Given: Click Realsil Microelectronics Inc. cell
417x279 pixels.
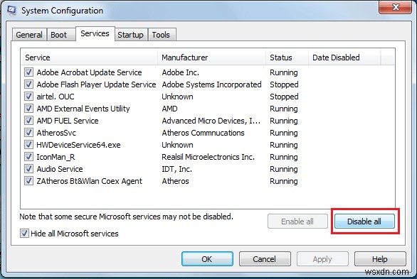Looking at the screenshot, I should [208, 157].
